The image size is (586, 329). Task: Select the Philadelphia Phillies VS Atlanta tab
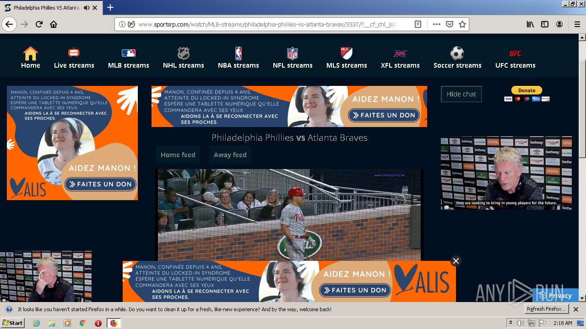[x=51, y=8]
